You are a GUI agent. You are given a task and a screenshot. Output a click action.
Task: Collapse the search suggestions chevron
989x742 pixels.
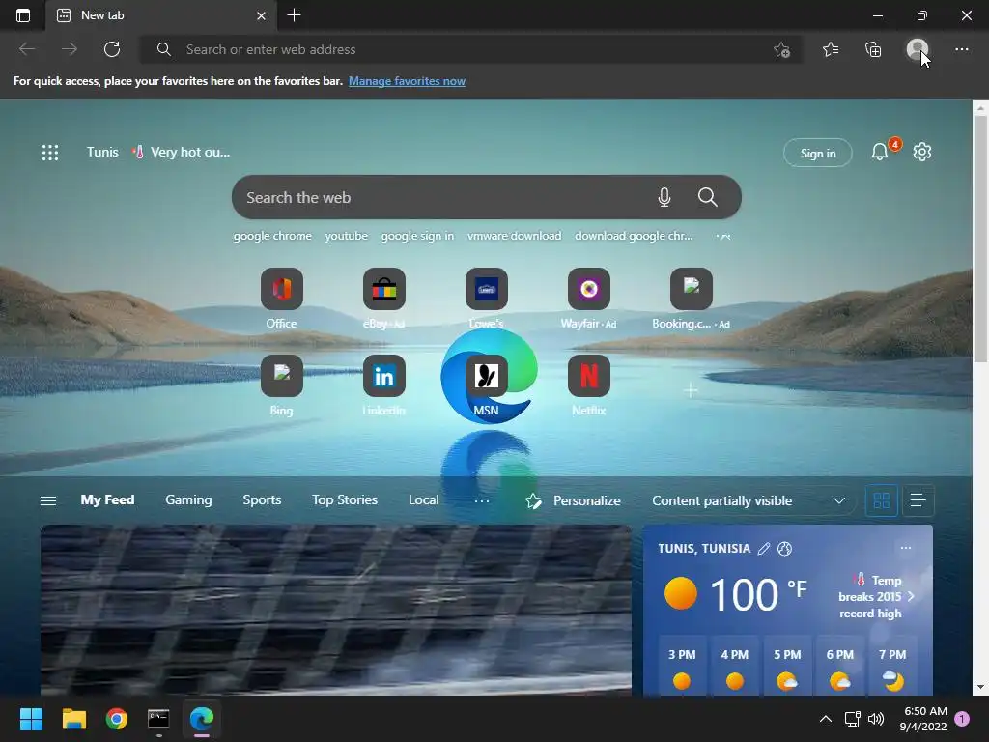pos(723,236)
